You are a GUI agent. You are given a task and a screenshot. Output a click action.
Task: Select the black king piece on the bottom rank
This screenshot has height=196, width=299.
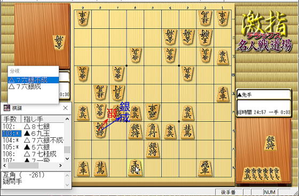click(x=135, y=168)
